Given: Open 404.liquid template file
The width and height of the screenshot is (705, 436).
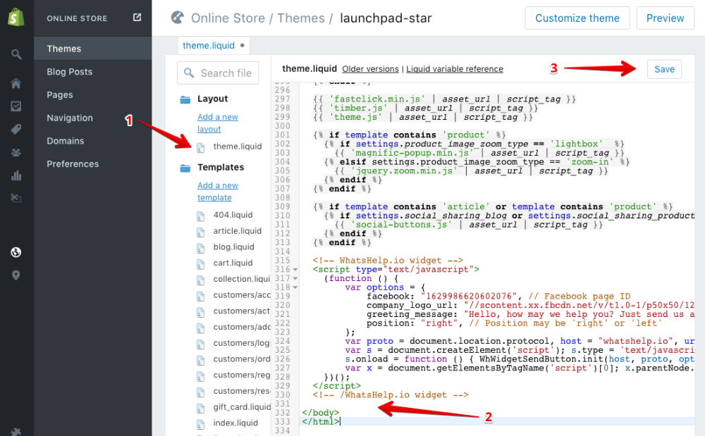Looking at the screenshot, I should coord(233,215).
